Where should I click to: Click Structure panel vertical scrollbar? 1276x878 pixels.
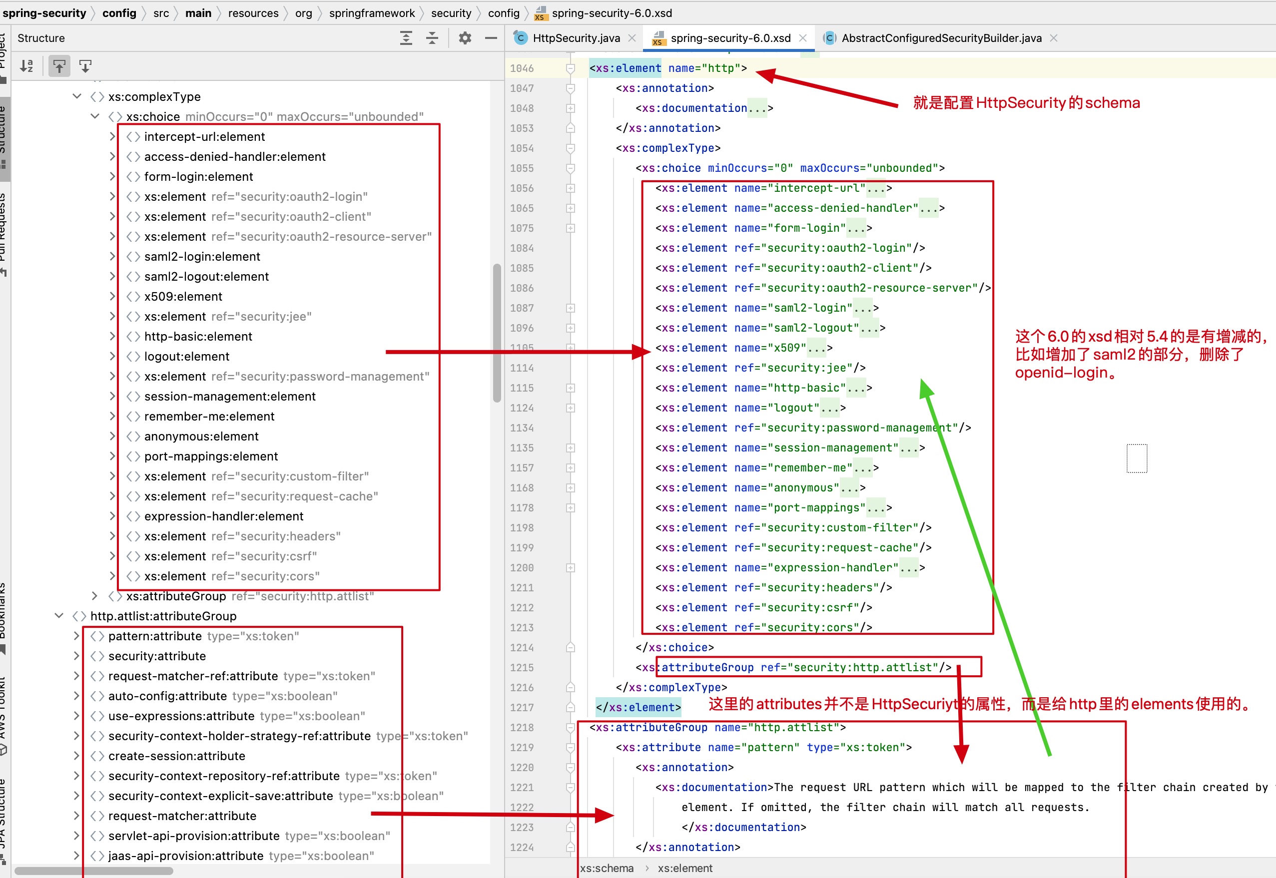(x=497, y=334)
